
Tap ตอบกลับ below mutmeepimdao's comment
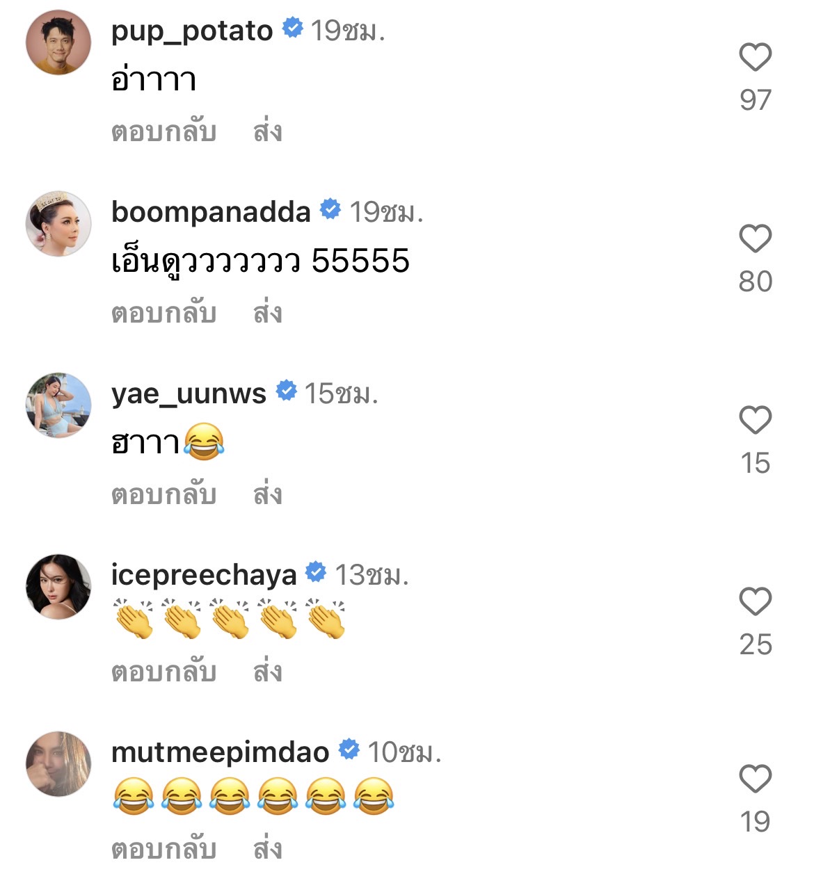[162, 849]
